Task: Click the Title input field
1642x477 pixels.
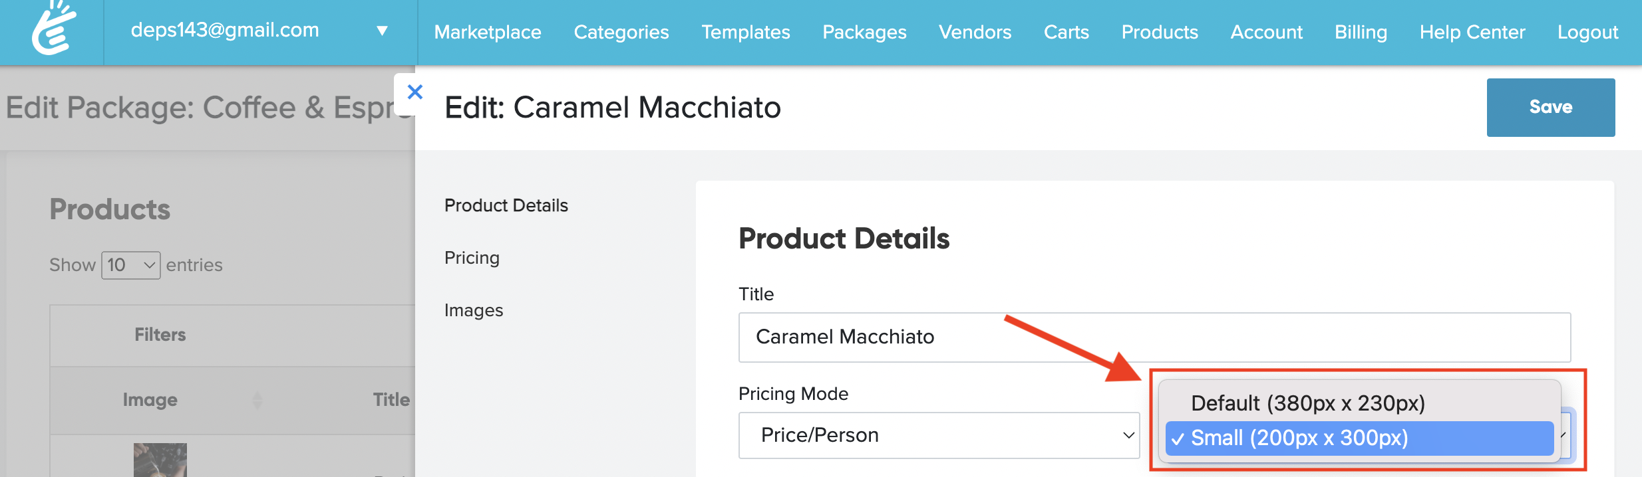Action: click(1154, 337)
